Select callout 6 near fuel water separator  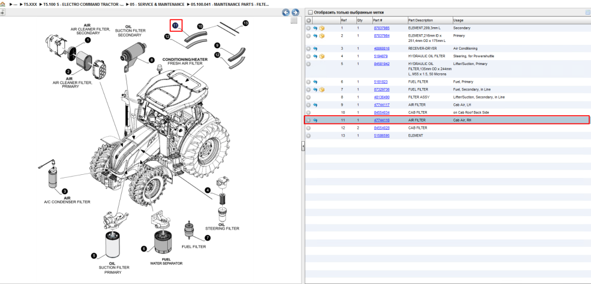144,249
